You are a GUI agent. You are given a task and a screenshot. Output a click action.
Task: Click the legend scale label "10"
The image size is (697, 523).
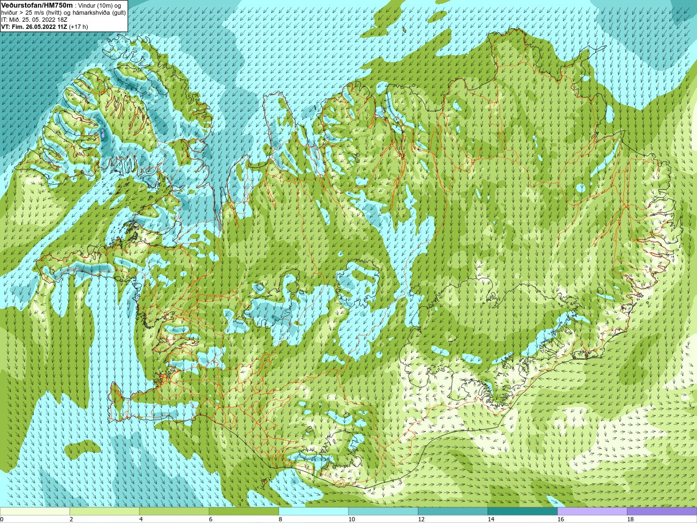pyautogui.click(x=351, y=519)
